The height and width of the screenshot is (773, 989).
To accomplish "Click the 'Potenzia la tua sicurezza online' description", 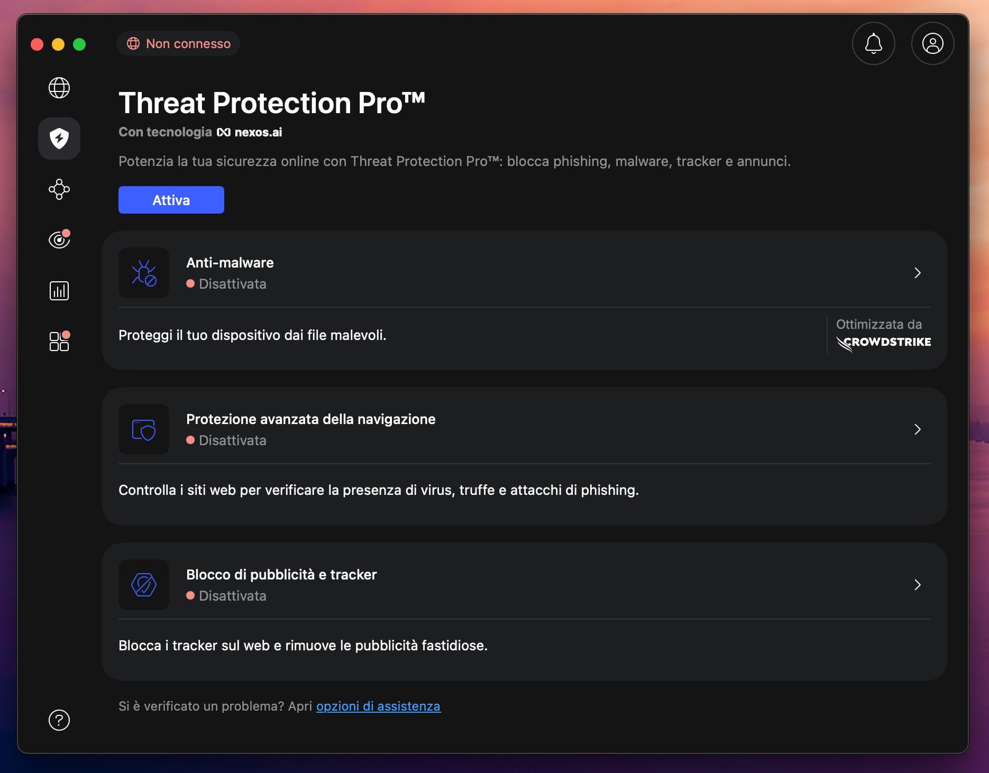I will click(x=455, y=161).
